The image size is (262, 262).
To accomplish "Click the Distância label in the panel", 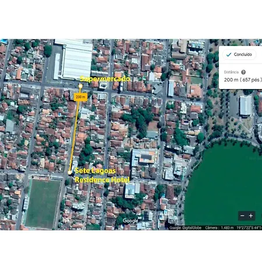I will coord(231,72).
